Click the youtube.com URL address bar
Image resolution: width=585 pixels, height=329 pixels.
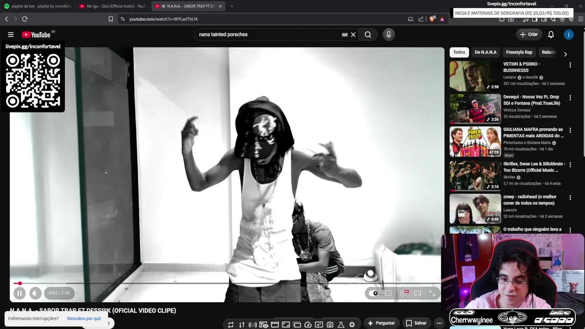163,19
